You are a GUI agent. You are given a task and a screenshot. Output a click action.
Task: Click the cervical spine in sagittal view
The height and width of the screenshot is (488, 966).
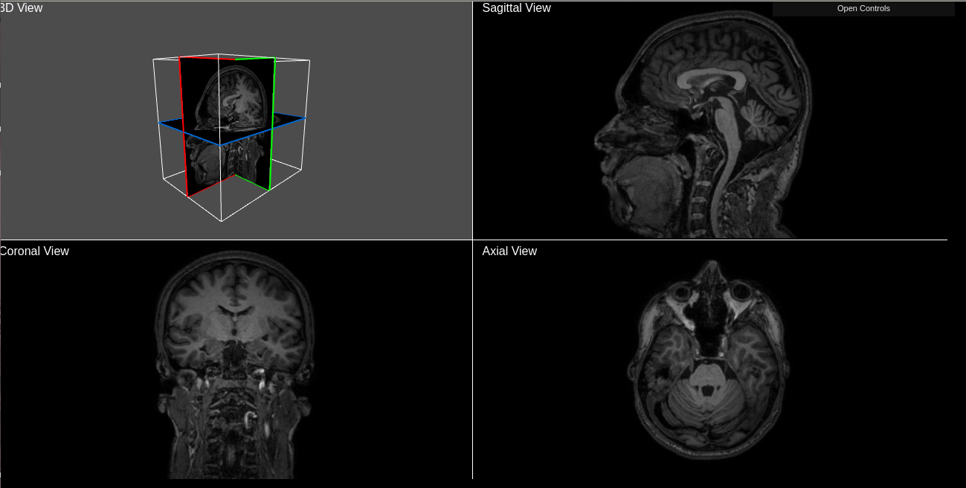[698, 208]
